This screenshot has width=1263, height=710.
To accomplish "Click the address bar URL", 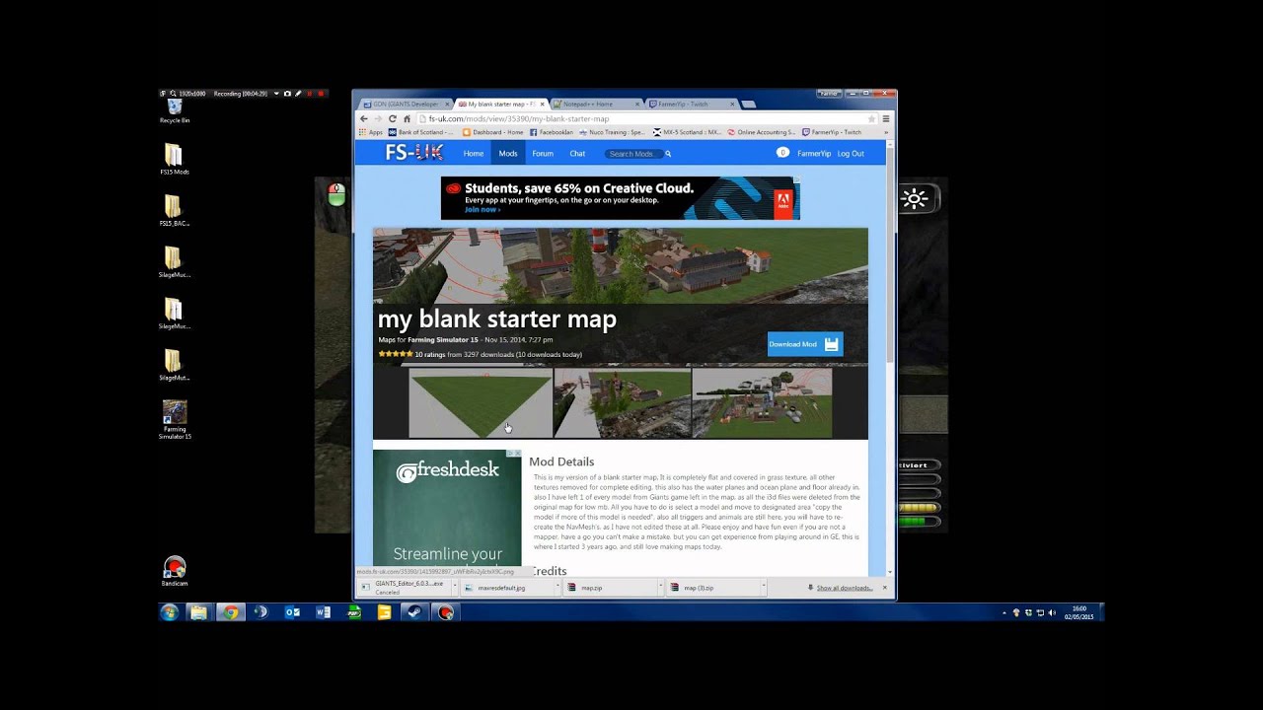I will 518,118.
